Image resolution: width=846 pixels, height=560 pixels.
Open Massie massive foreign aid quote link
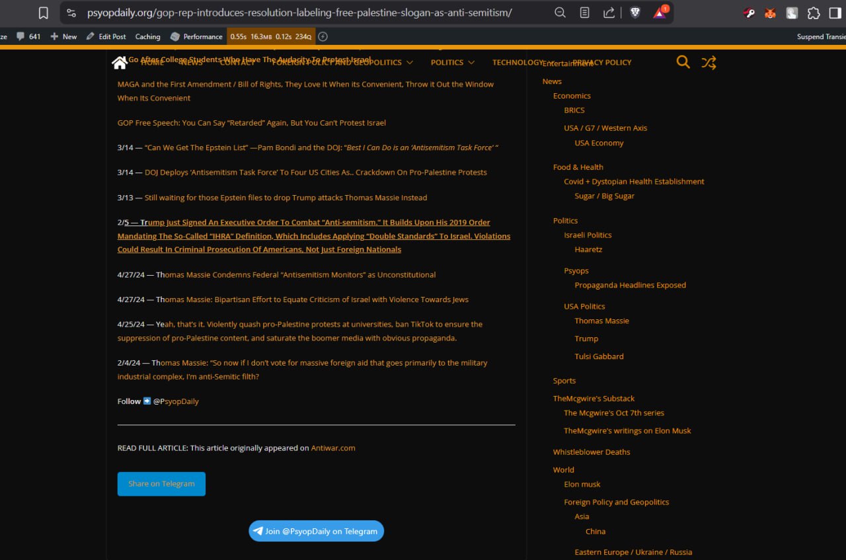[303, 370]
